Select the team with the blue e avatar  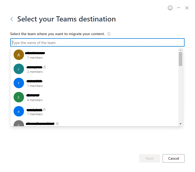pyautogui.click(x=94, y=111)
